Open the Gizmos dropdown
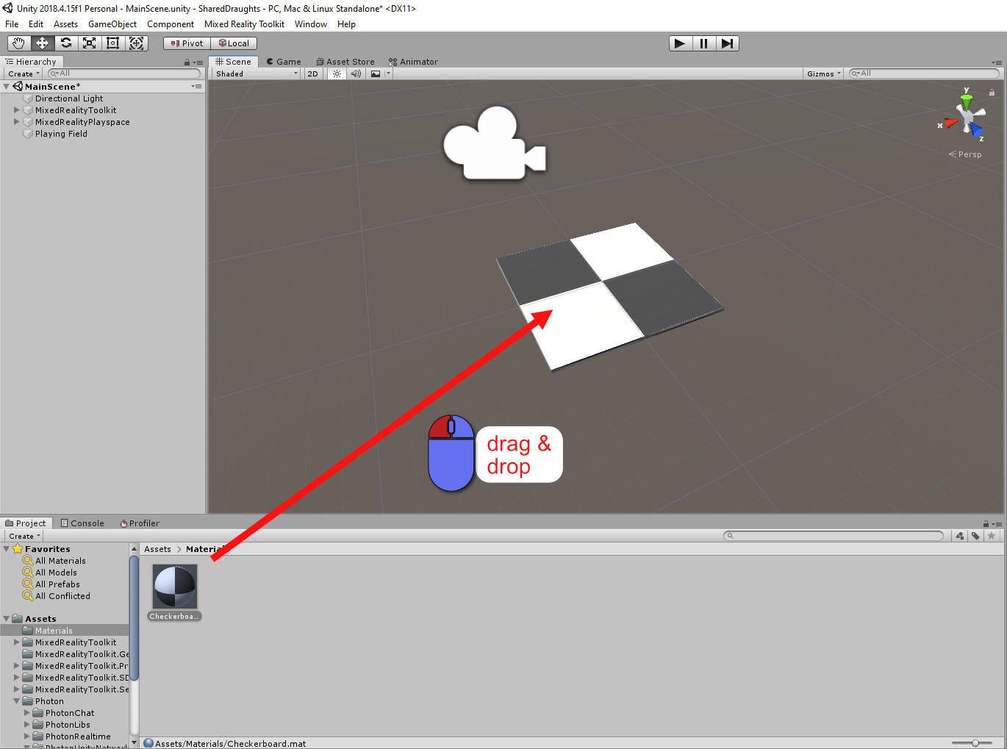 click(x=823, y=74)
